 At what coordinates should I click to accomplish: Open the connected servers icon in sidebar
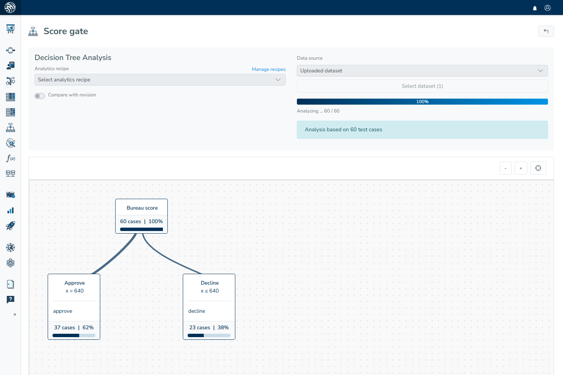(11, 174)
